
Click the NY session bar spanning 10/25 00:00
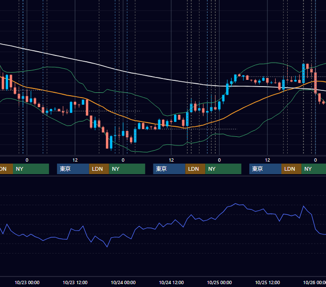[x=223, y=169]
